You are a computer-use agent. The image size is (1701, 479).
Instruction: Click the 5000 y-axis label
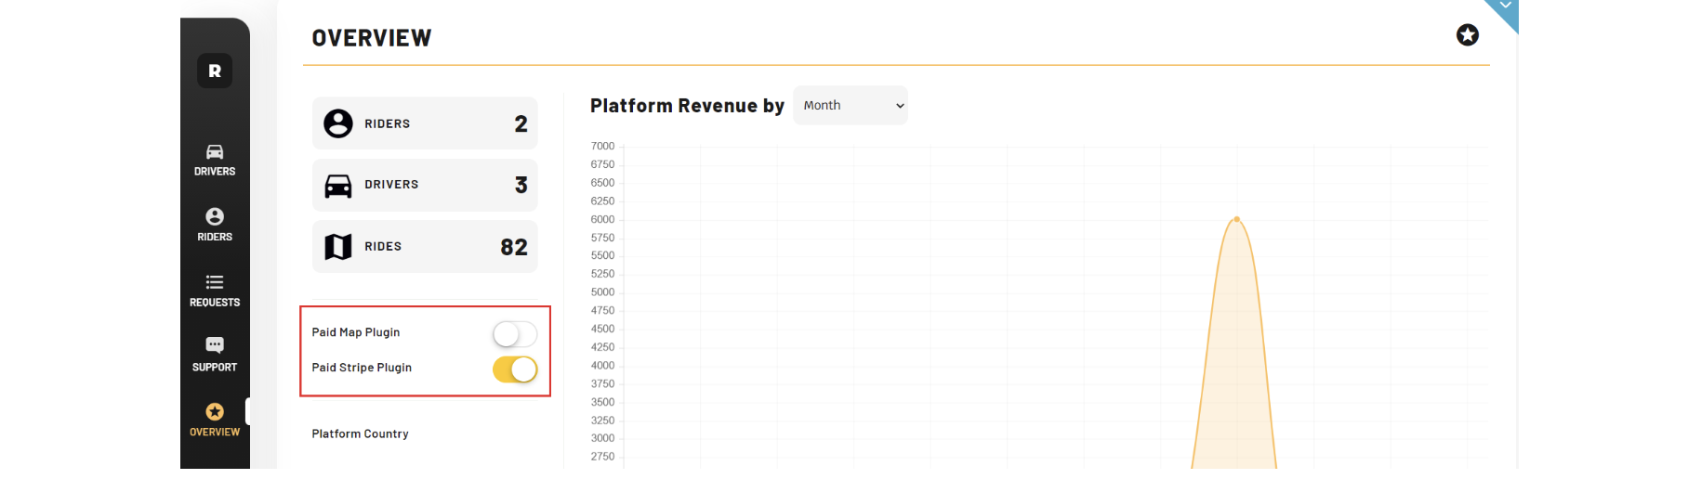602,292
